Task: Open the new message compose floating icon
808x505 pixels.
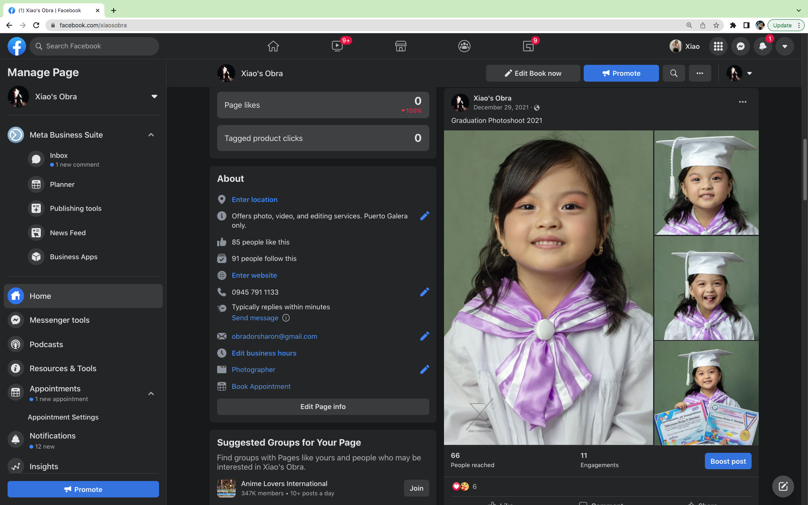Action: [x=783, y=486]
